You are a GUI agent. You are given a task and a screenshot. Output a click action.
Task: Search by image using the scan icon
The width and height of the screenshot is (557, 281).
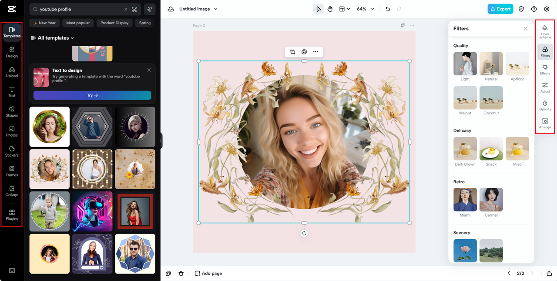coord(135,9)
